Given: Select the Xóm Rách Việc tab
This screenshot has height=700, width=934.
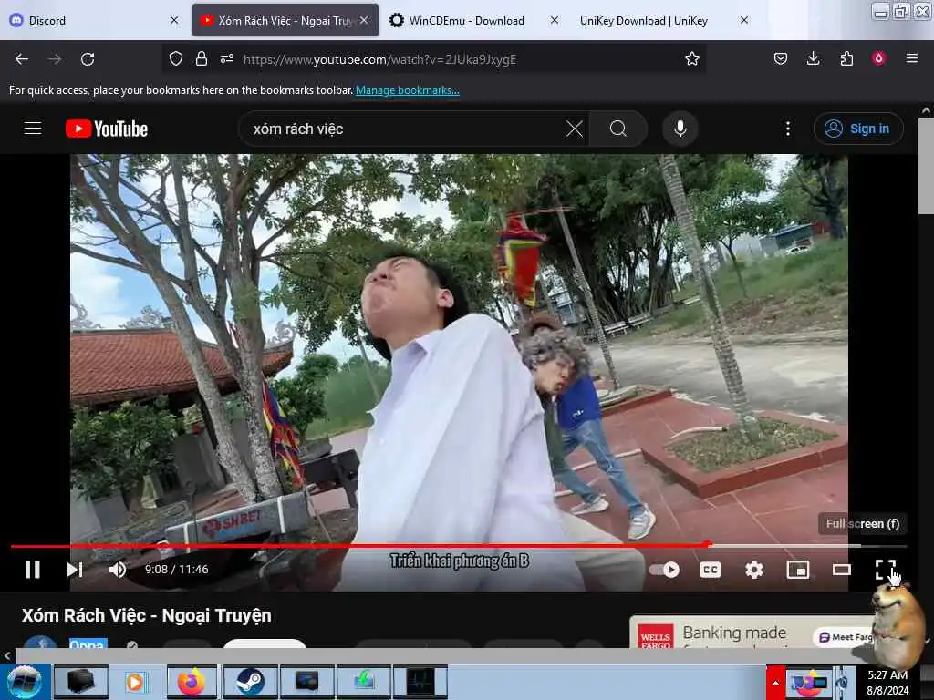Looking at the screenshot, I should pyautogui.click(x=285, y=20).
